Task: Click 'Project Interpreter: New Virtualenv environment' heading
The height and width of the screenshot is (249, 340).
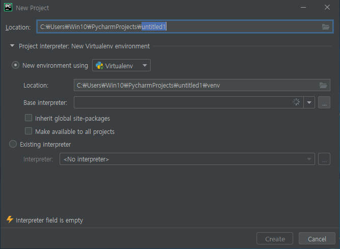Action: coord(84,46)
